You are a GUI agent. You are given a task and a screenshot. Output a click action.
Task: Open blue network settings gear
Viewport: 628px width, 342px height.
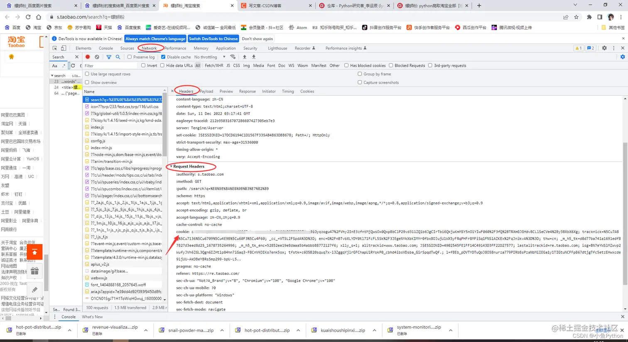point(623,57)
